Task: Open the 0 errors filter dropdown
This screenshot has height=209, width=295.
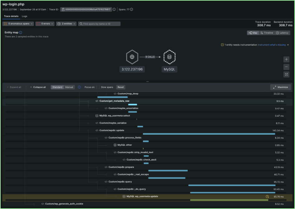Action: pyautogui.click(x=45, y=24)
